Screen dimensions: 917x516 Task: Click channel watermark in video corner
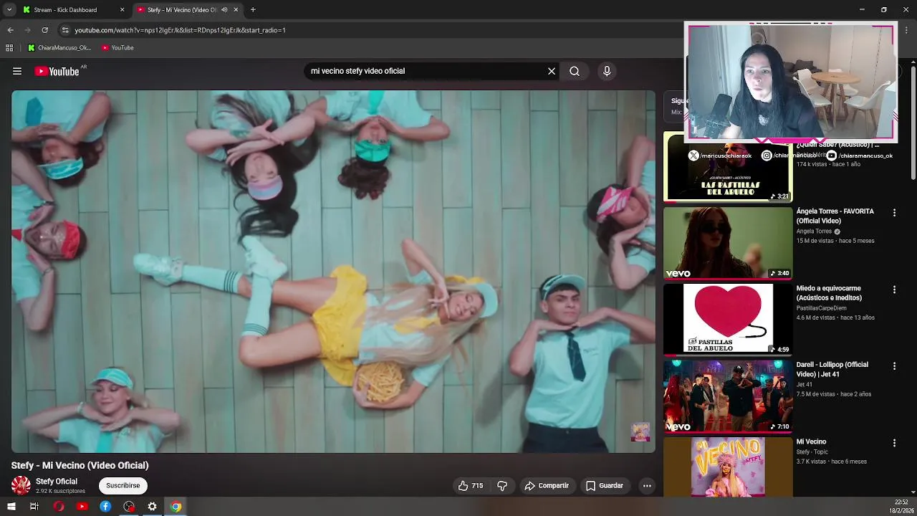point(640,431)
